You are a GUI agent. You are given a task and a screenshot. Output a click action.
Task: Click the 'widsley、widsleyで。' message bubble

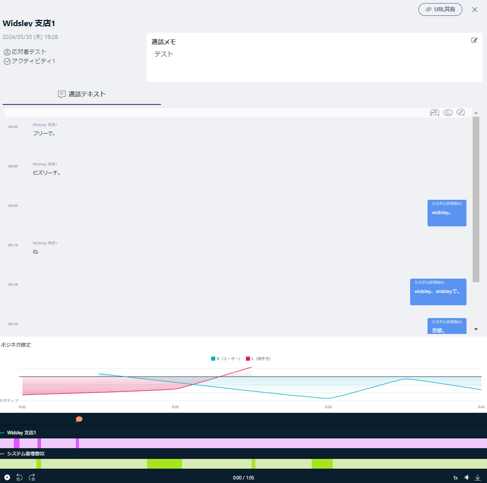point(438,292)
